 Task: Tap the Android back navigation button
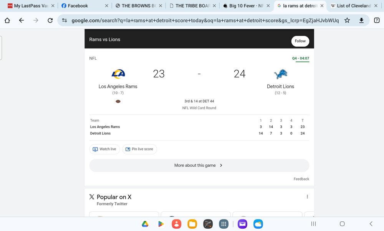point(371,224)
